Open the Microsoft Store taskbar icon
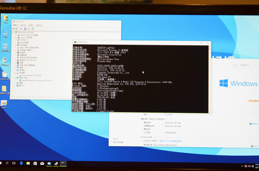This screenshot has width=259, height=171. pos(35,163)
